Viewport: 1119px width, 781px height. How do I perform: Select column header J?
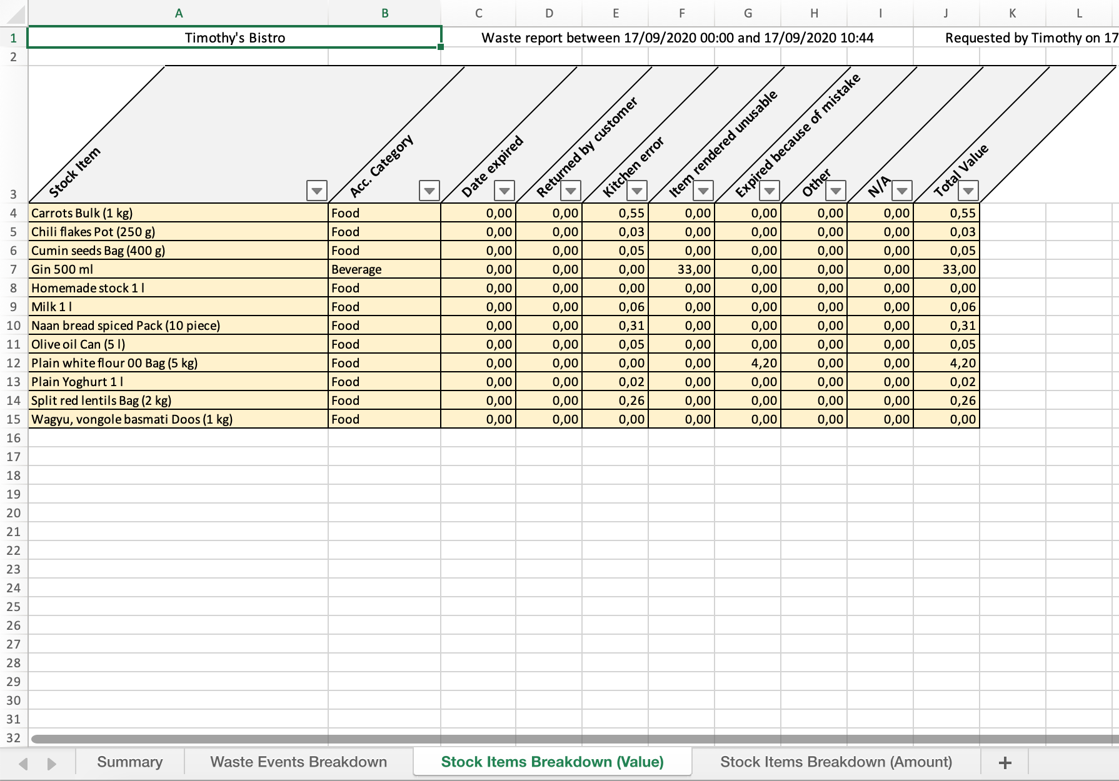point(946,12)
